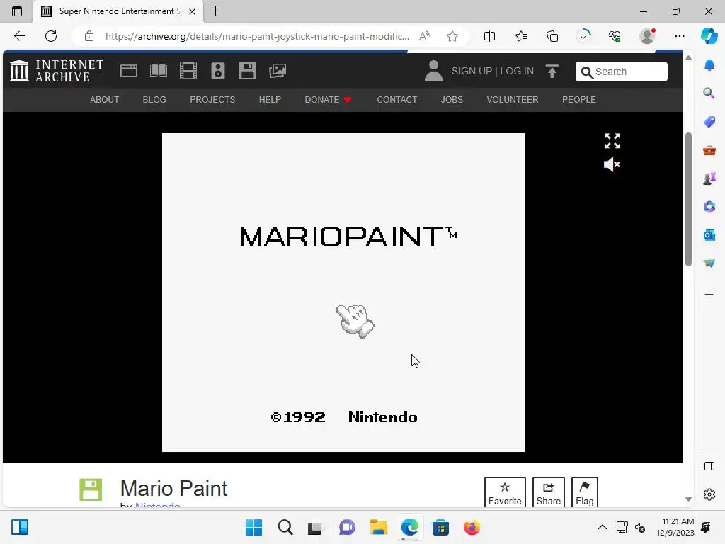This screenshot has width=725, height=544.
Task: Click the user avatar icon
Action: pos(434,71)
